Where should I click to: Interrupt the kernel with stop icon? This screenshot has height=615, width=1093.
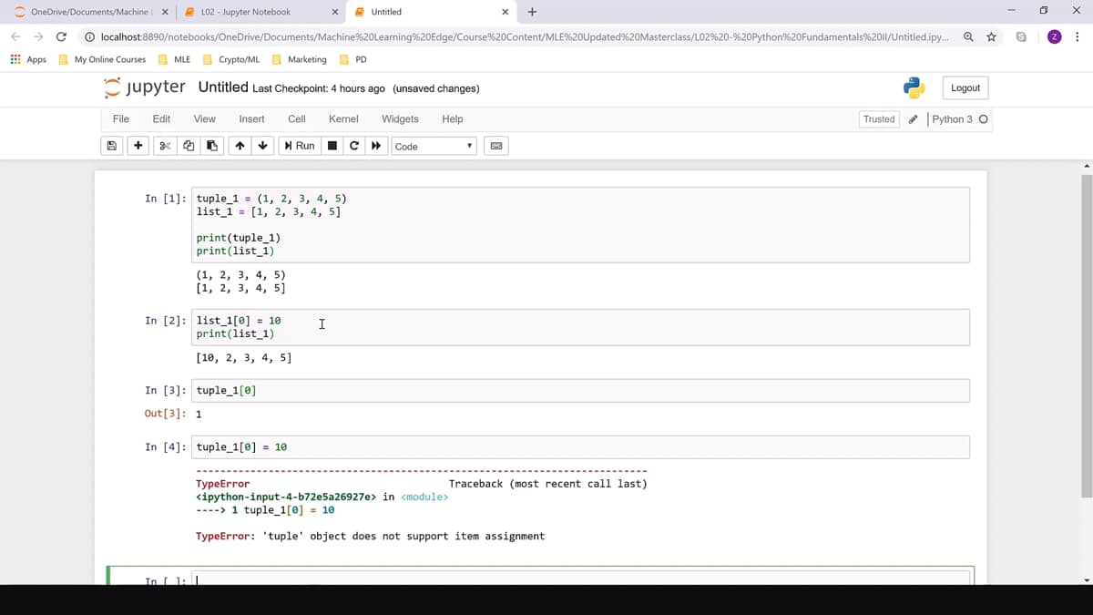click(x=332, y=146)
